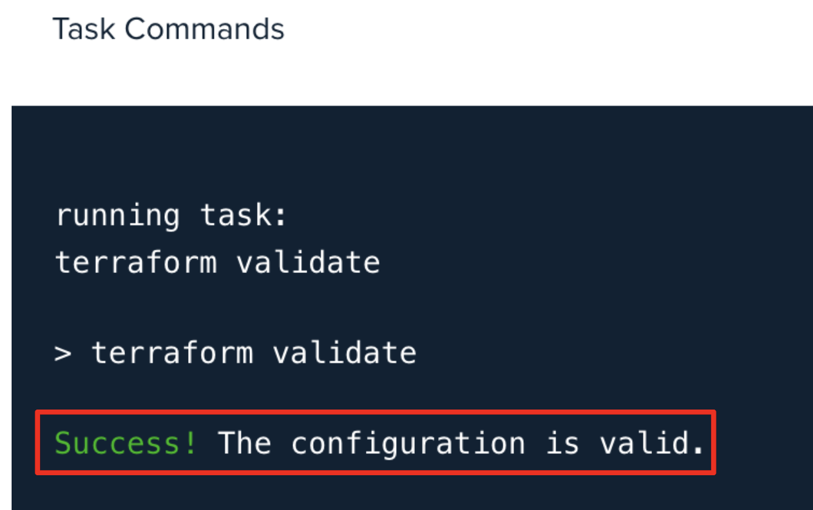Viewport: 813px width, 510px height.
Task: Click the ">" prompt symbol
Action: [62, 354]
